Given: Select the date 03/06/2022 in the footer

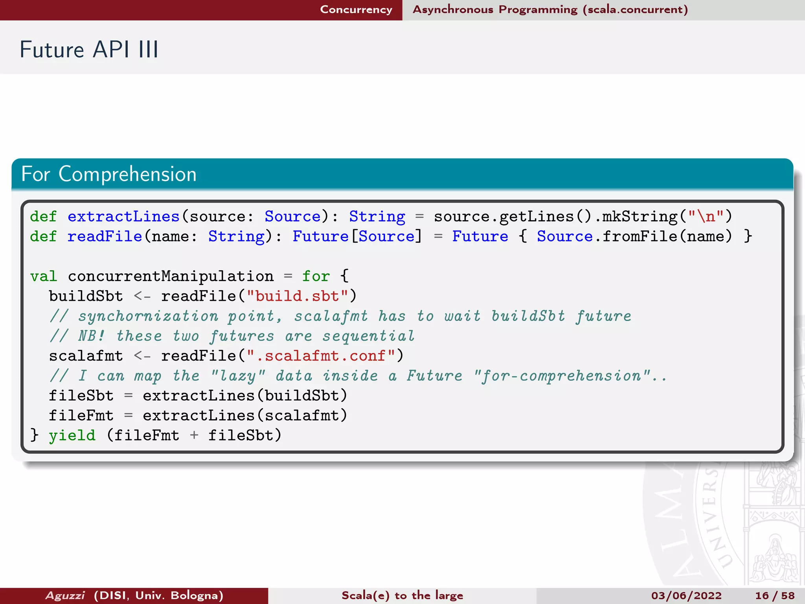Looking at the screenshot, I should (686, 595).
